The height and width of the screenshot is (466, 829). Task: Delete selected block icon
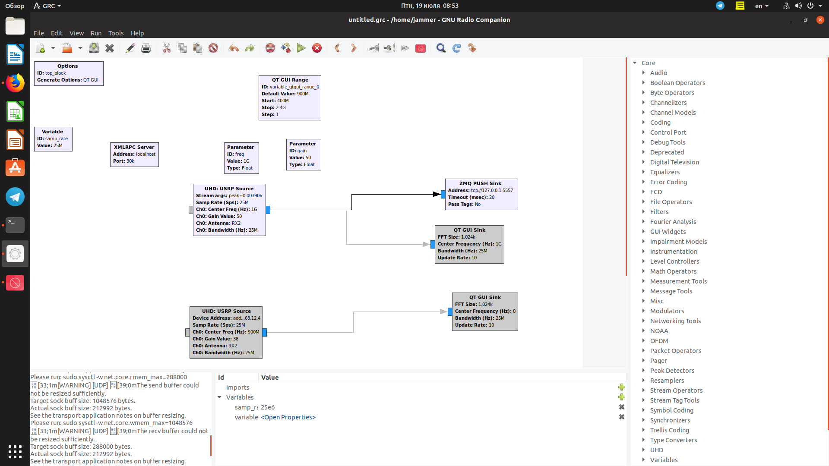pos(213,48)
